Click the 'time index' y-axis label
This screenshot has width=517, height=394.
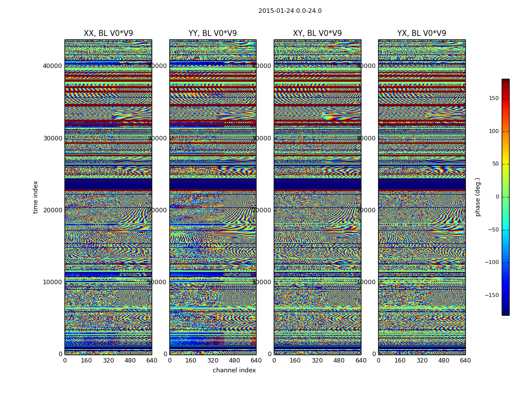35,197
